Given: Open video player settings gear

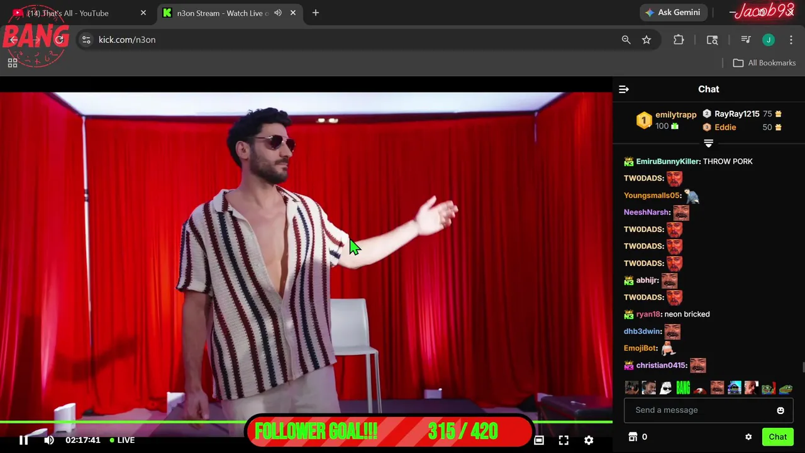Looking at the screenshot, I should (589, 440).
